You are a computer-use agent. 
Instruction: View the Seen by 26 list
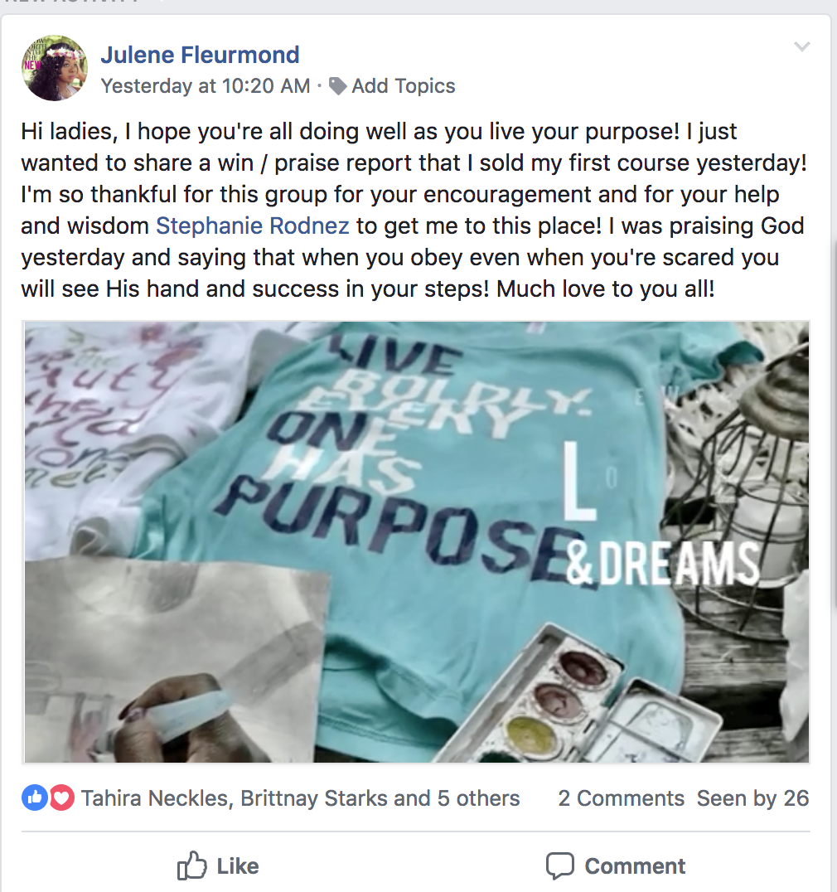tap(752, 798)
